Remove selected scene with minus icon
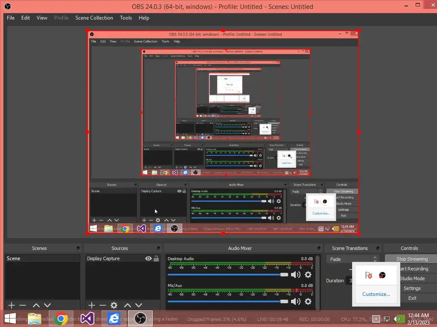The width and height of the screenshot is (437, 327). (x=23, y=305)
